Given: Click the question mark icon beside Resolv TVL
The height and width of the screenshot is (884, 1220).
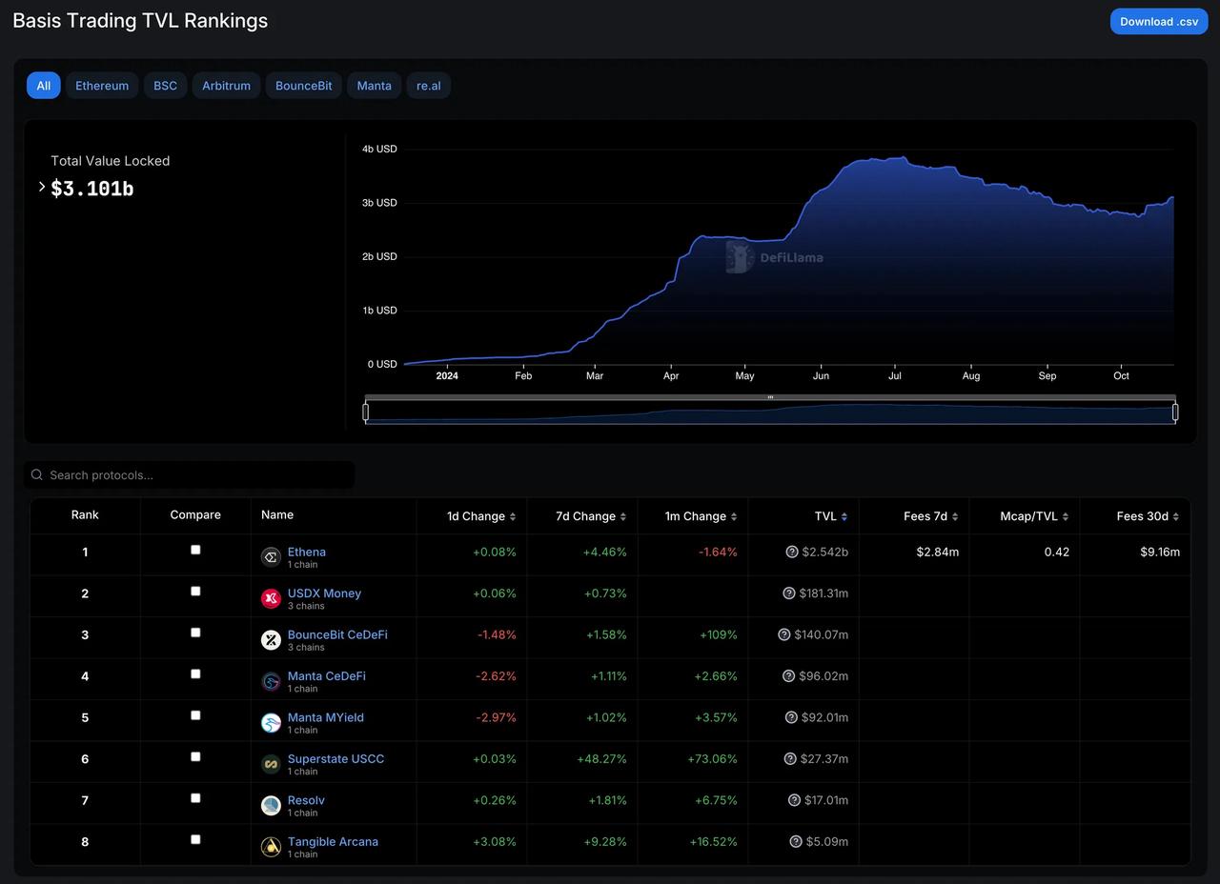Looking at the screenshot, I should 794,800.
